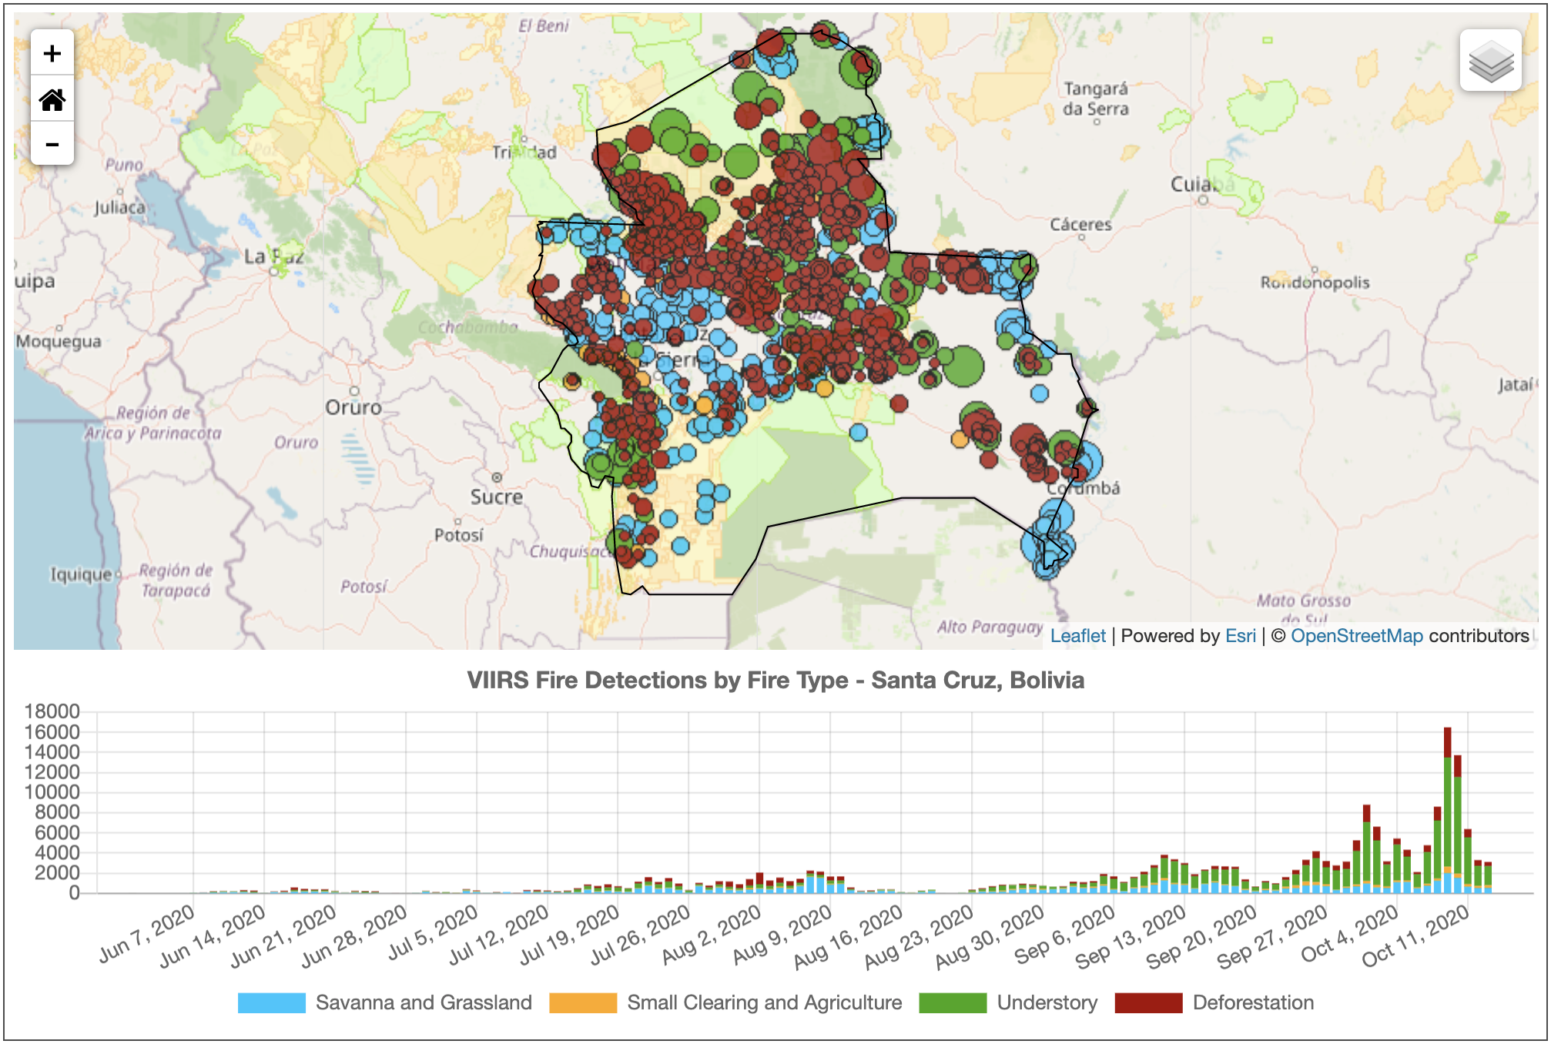
Task: Reset map view with home icon
Action: pyautogui.click(x=52, y=99)
